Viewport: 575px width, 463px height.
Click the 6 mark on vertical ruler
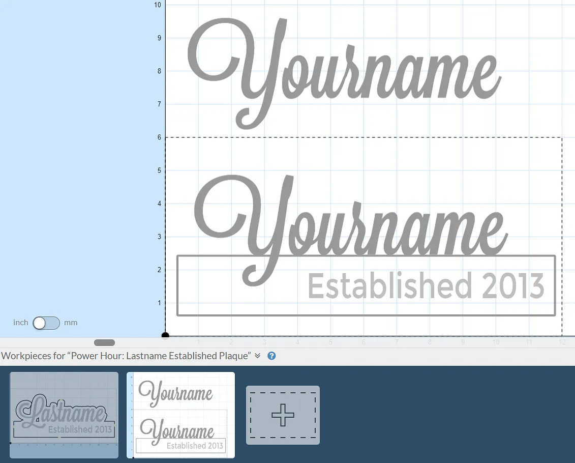click(x=159, y=137)
